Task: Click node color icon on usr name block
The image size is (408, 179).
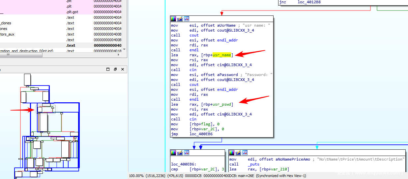Action: coord(174,19)
